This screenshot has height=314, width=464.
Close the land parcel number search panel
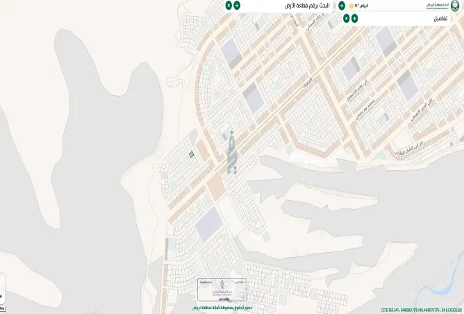point(229,6)
